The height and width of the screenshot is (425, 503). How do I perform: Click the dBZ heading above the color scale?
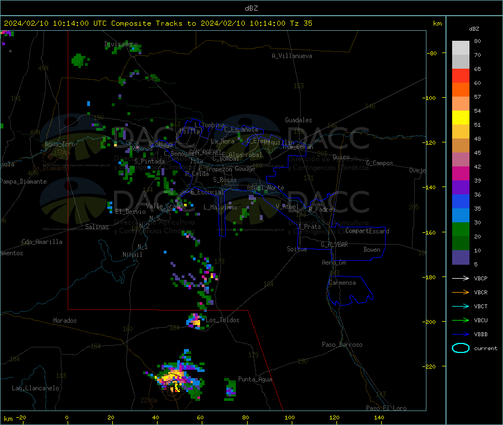(x=474, y=29)
